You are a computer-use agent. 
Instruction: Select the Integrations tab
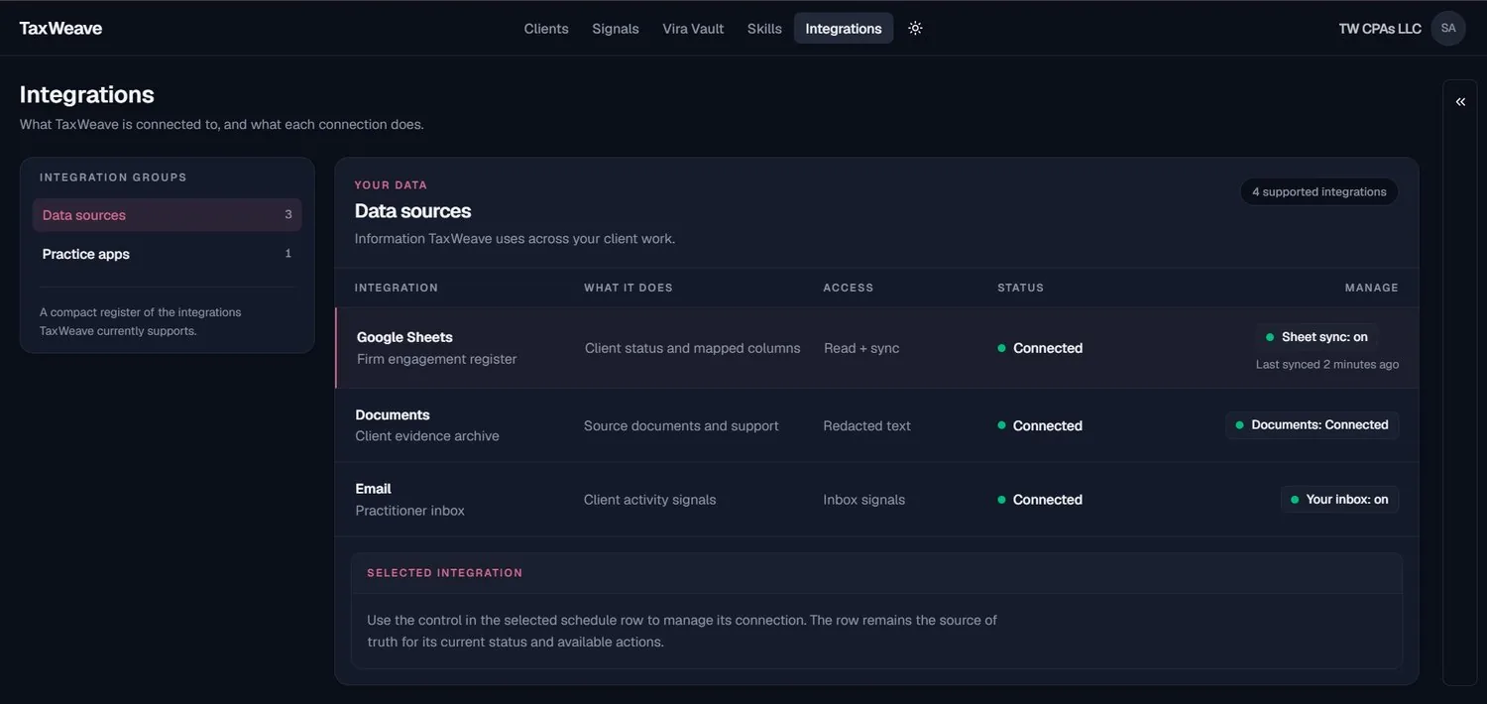click(844, 29)
